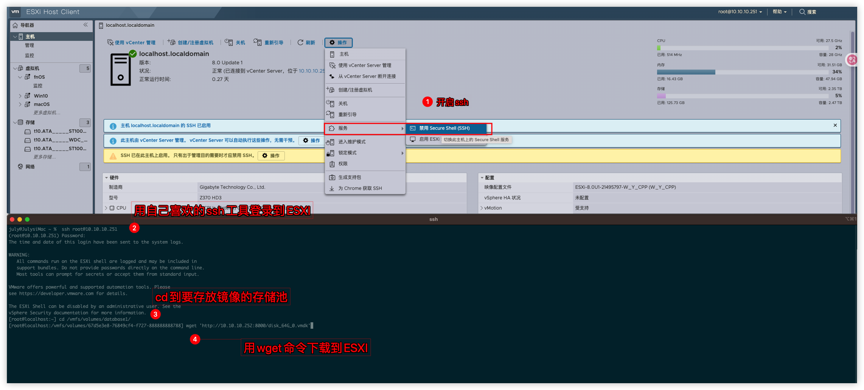Click the host icon in menu's first entry
864x390 pixels.
pyautogui.click(x=332, y=54)
